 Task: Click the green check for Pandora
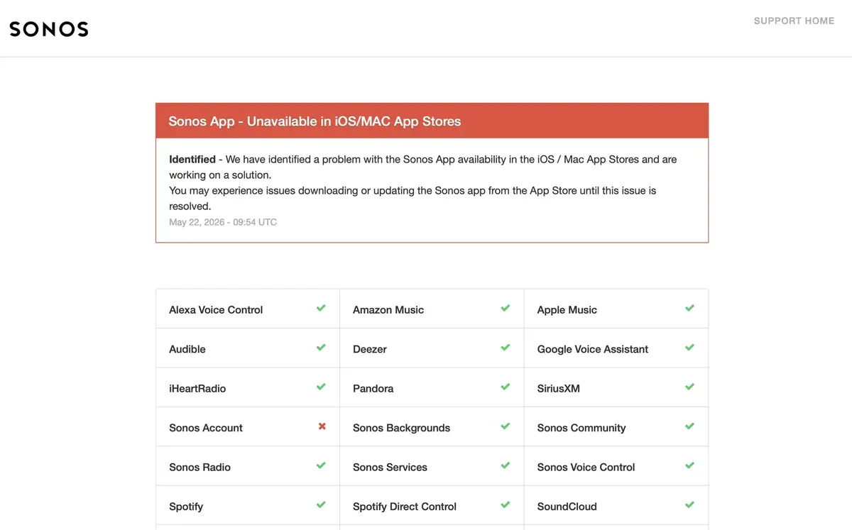coord(505,387)
